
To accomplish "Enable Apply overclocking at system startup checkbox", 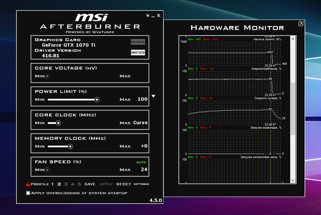I will click(28, 193).
